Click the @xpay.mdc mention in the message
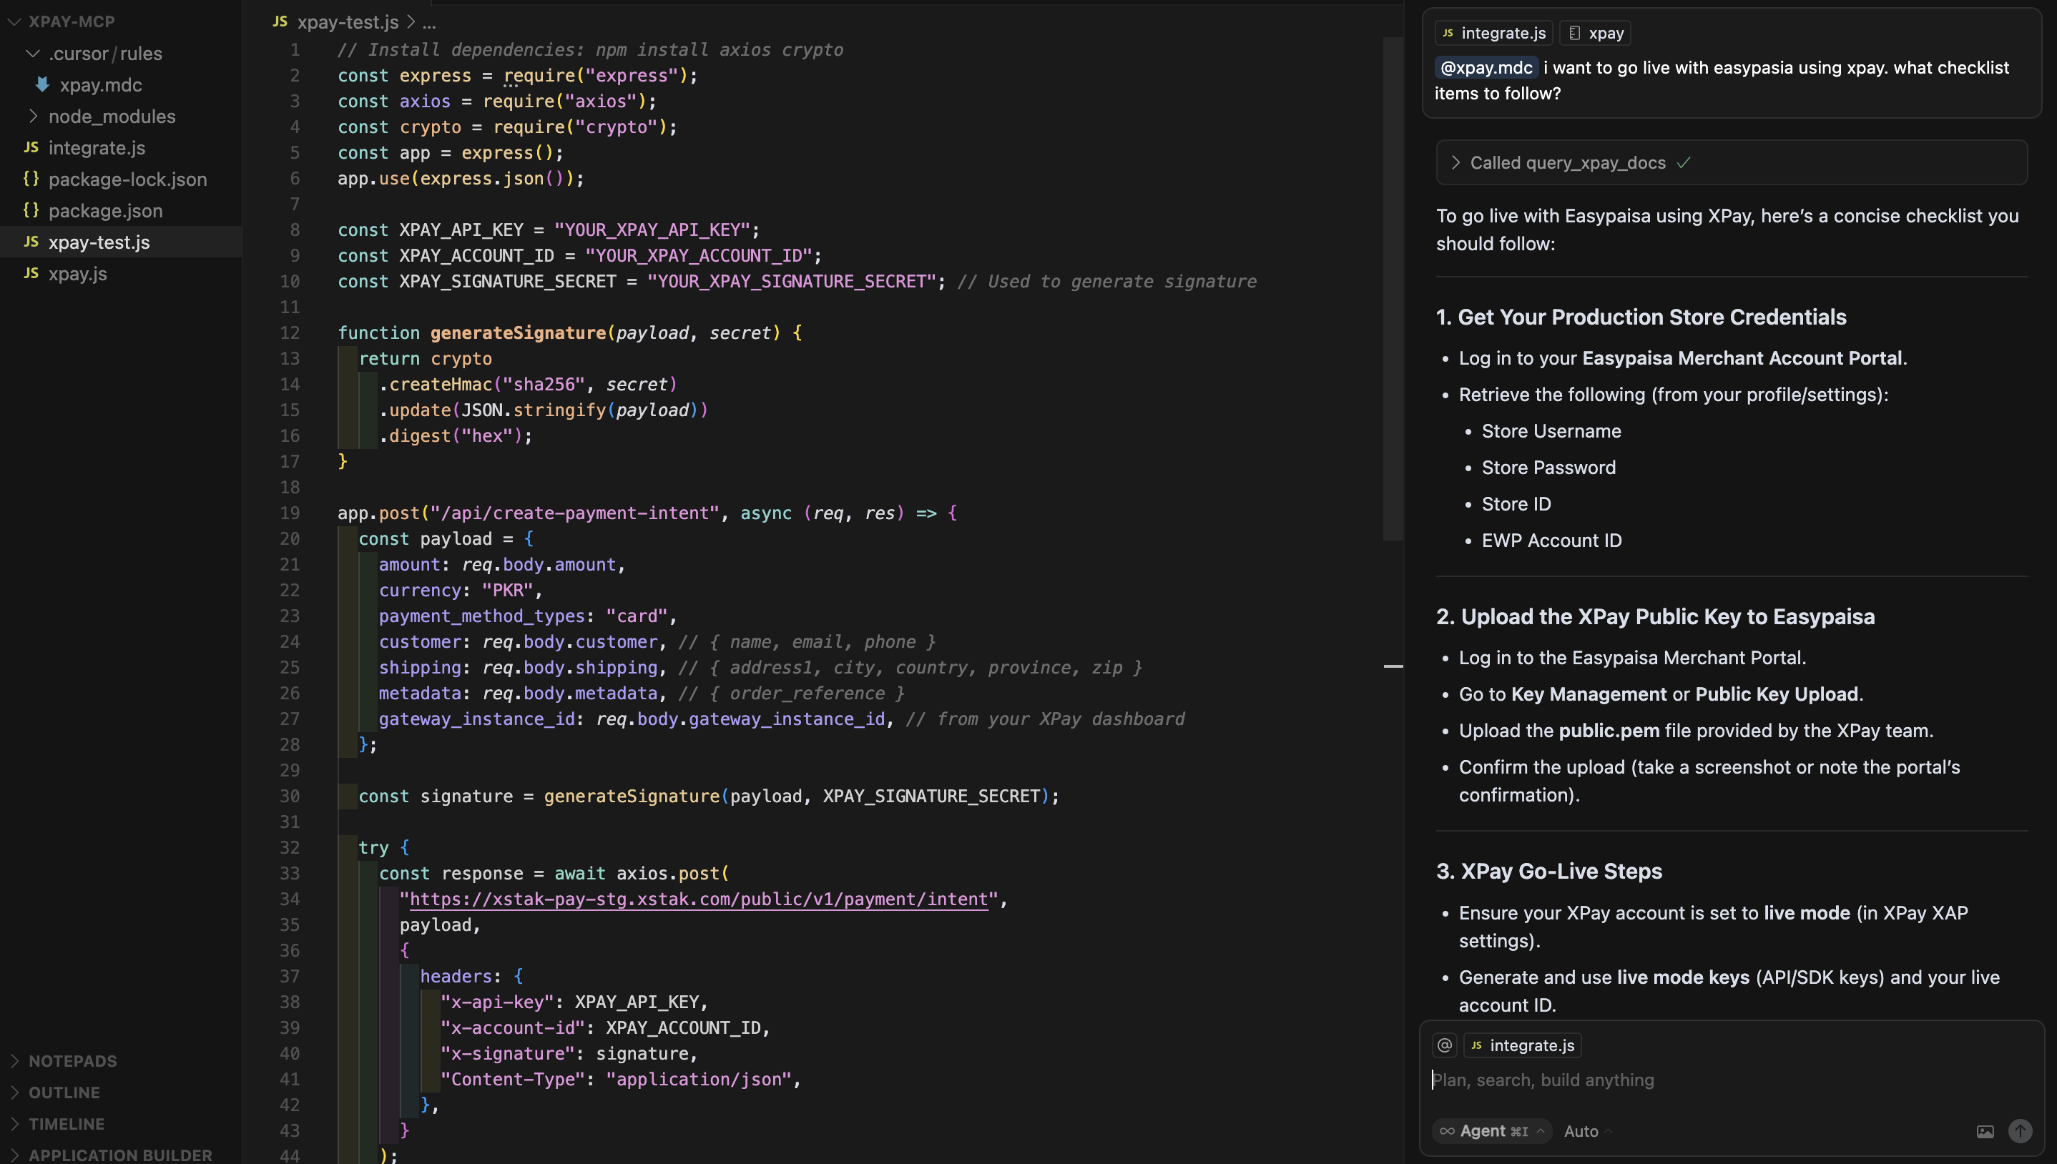The image size is (2057, 1164). point(1486,67)
